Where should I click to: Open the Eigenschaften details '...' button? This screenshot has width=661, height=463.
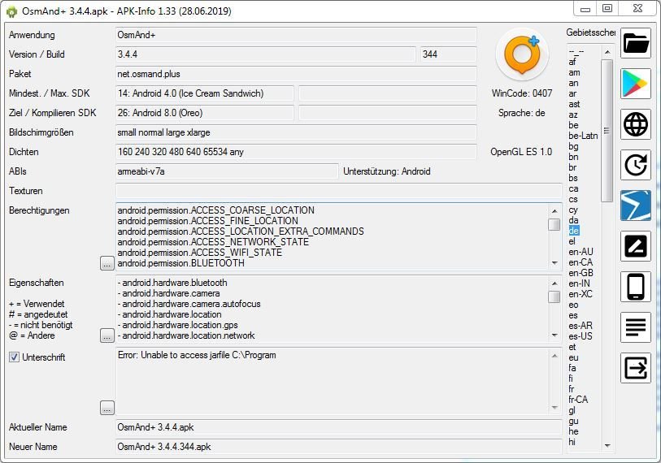(x=107, y=335)
